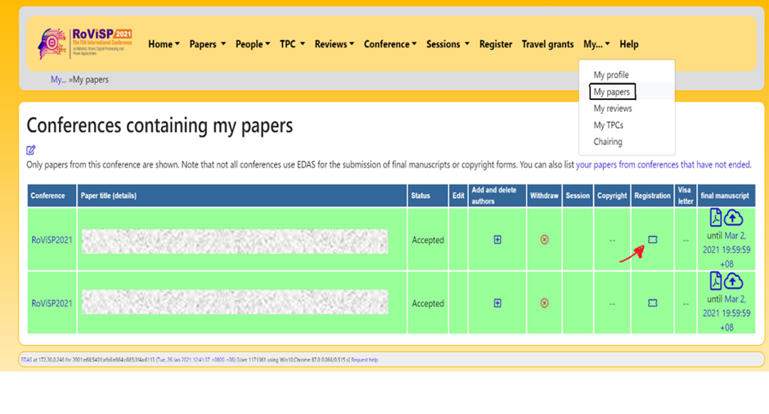This screenshot has width=769, height=414.
Task: Open papers from conferences not ended link
Action: pyautogui.click(x=663, y=164)
